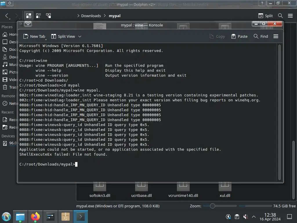Open Videos in Places panel
The height and width of the screenshot is (223, 297).
(x=10, y=80)
